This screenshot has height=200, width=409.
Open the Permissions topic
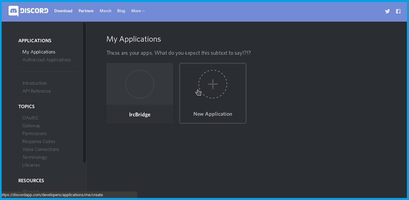coord(34,133)
